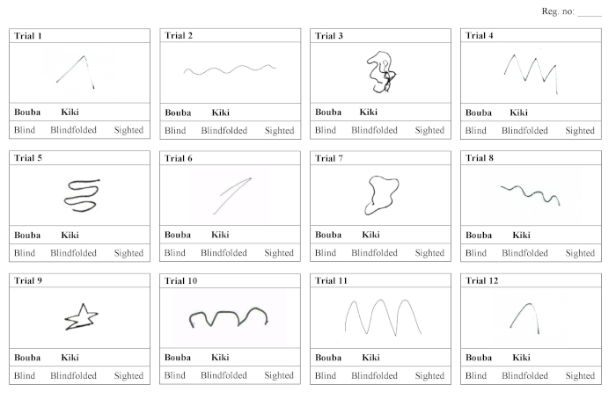Click the blob drawing in Trial 7
616x399 pixels.
coord(381,194)
